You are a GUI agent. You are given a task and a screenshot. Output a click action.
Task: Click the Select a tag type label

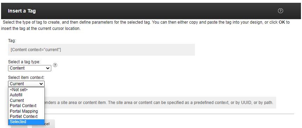24,62
